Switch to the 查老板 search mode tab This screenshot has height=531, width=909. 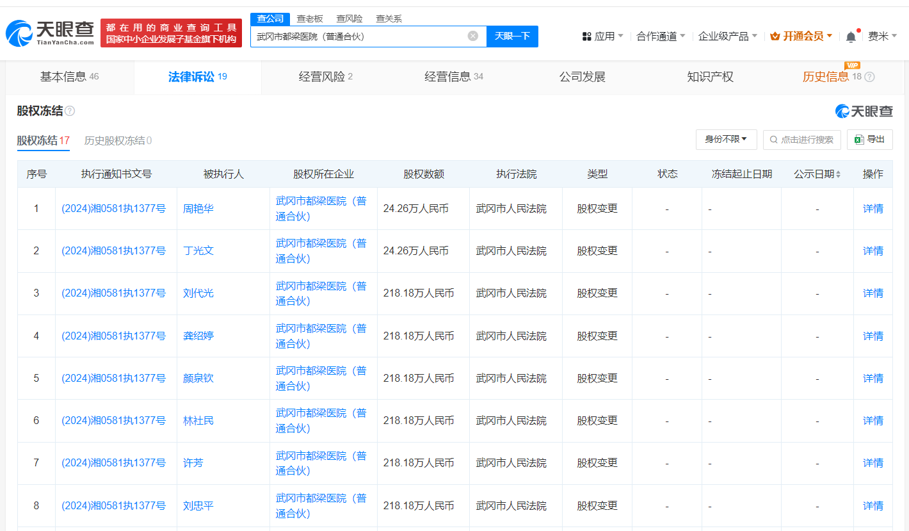click(310, 19)
